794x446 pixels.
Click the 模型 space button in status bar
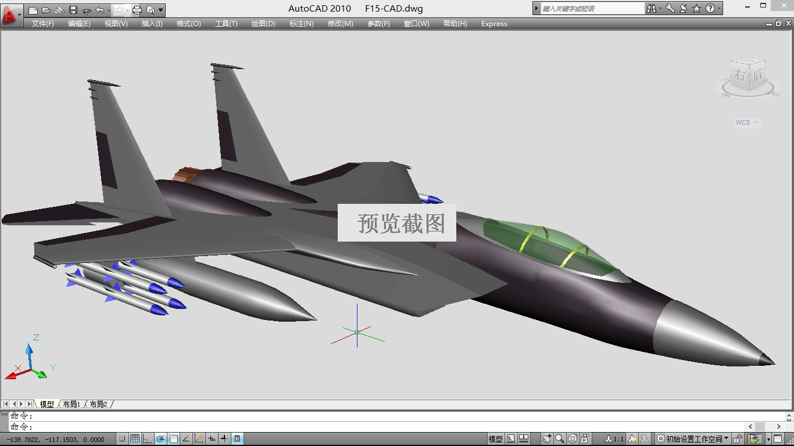(496, 439)
